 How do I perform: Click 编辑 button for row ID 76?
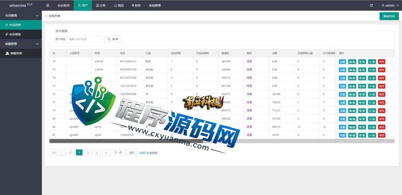tap(352, 62)
